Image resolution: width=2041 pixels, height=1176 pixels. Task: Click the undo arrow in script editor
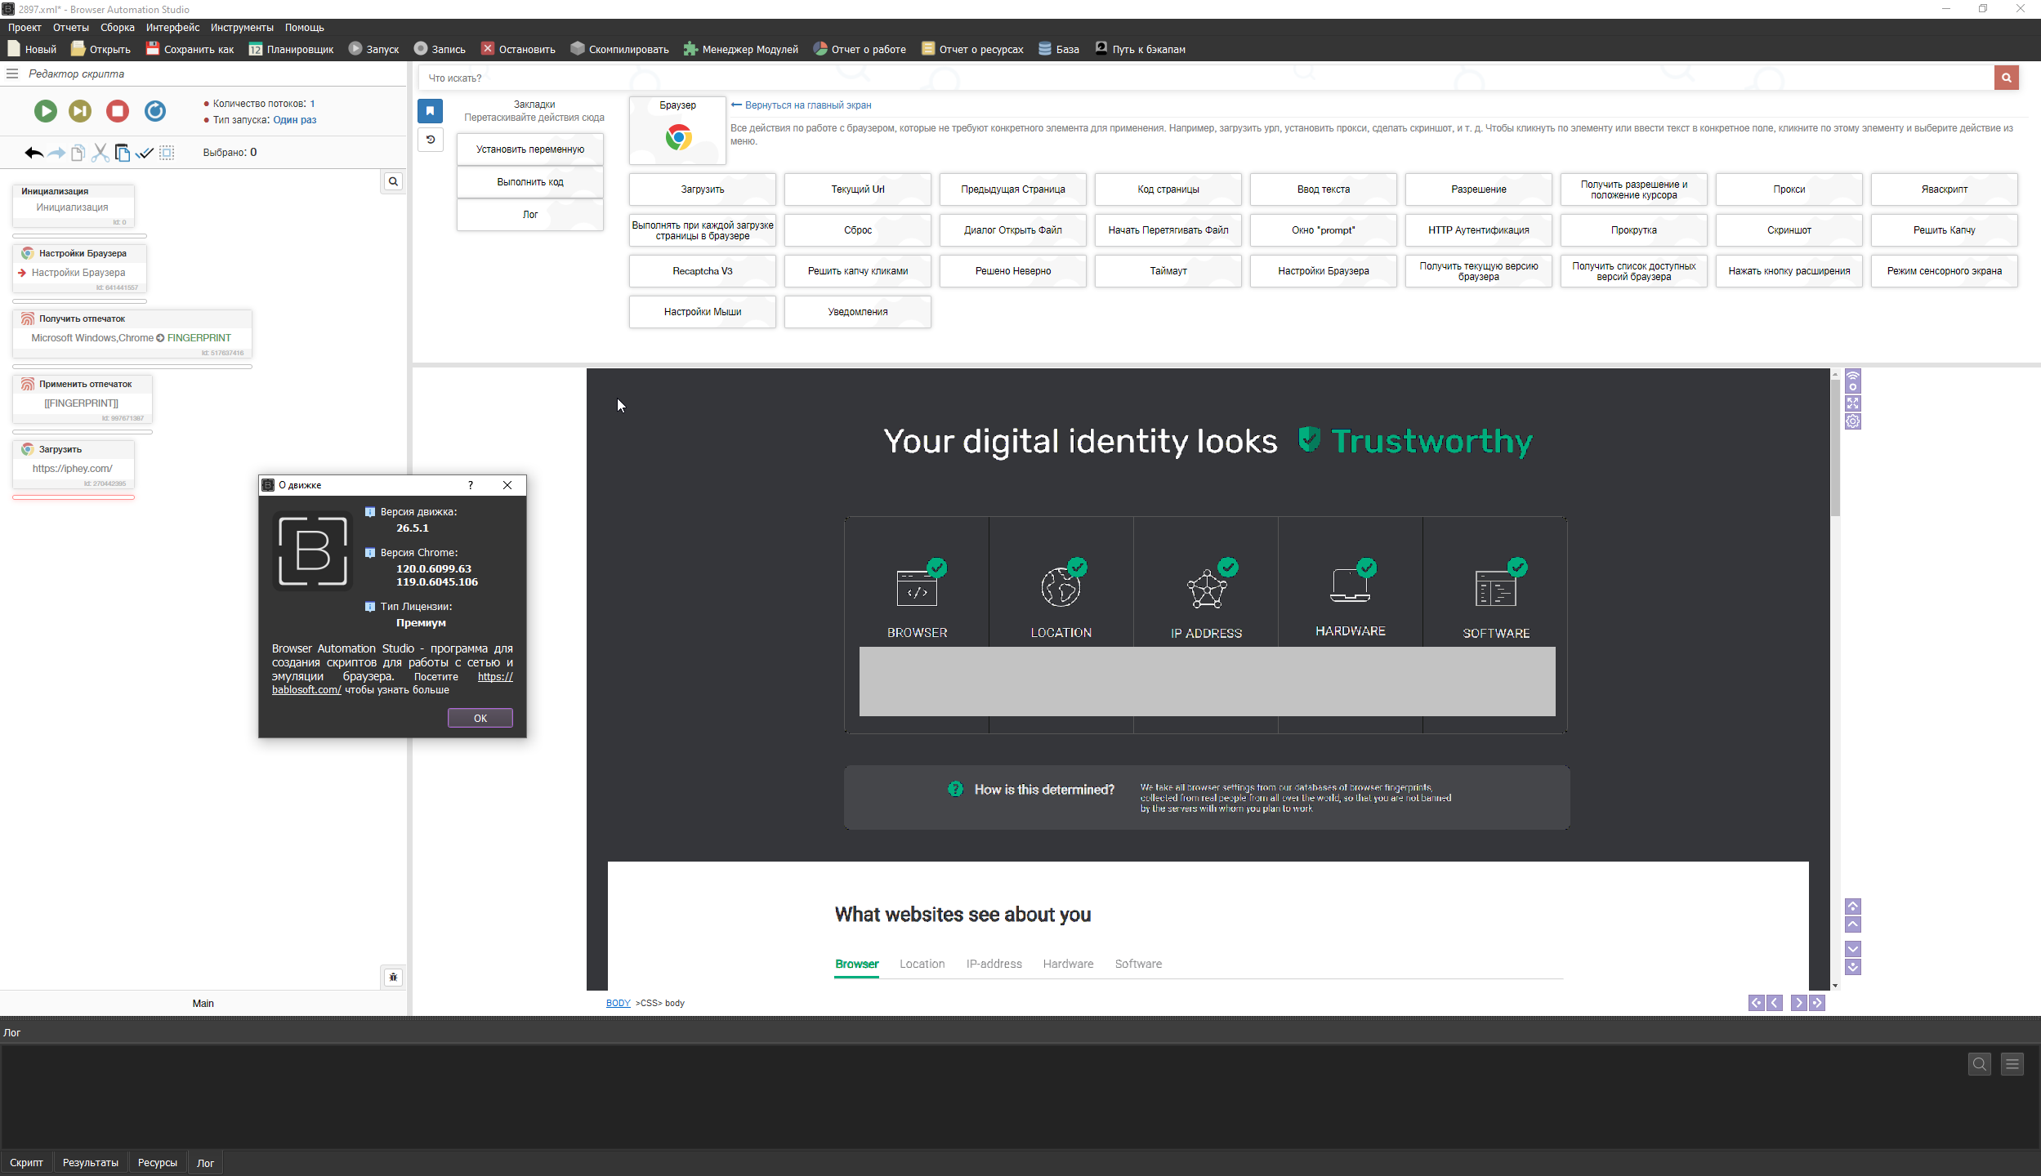tap(33, 153)
